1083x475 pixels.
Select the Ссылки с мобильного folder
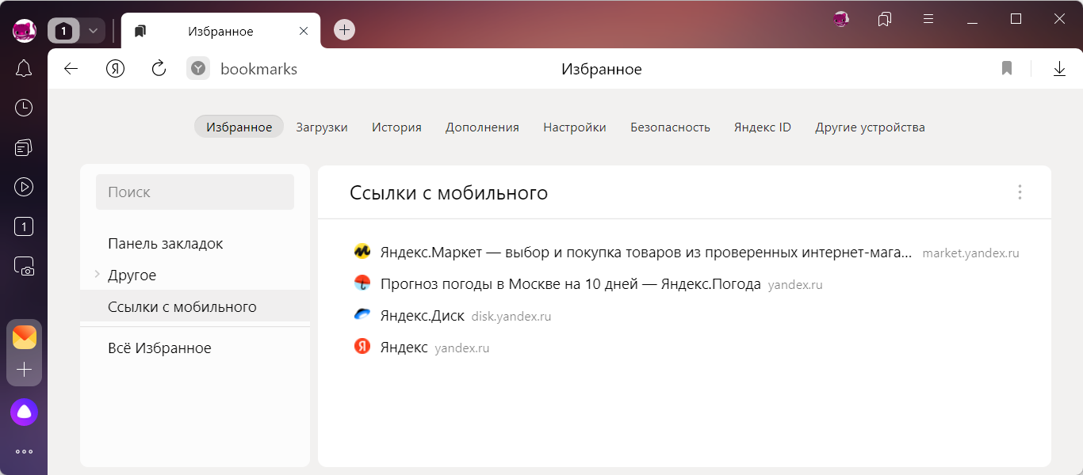click(195, 306)
